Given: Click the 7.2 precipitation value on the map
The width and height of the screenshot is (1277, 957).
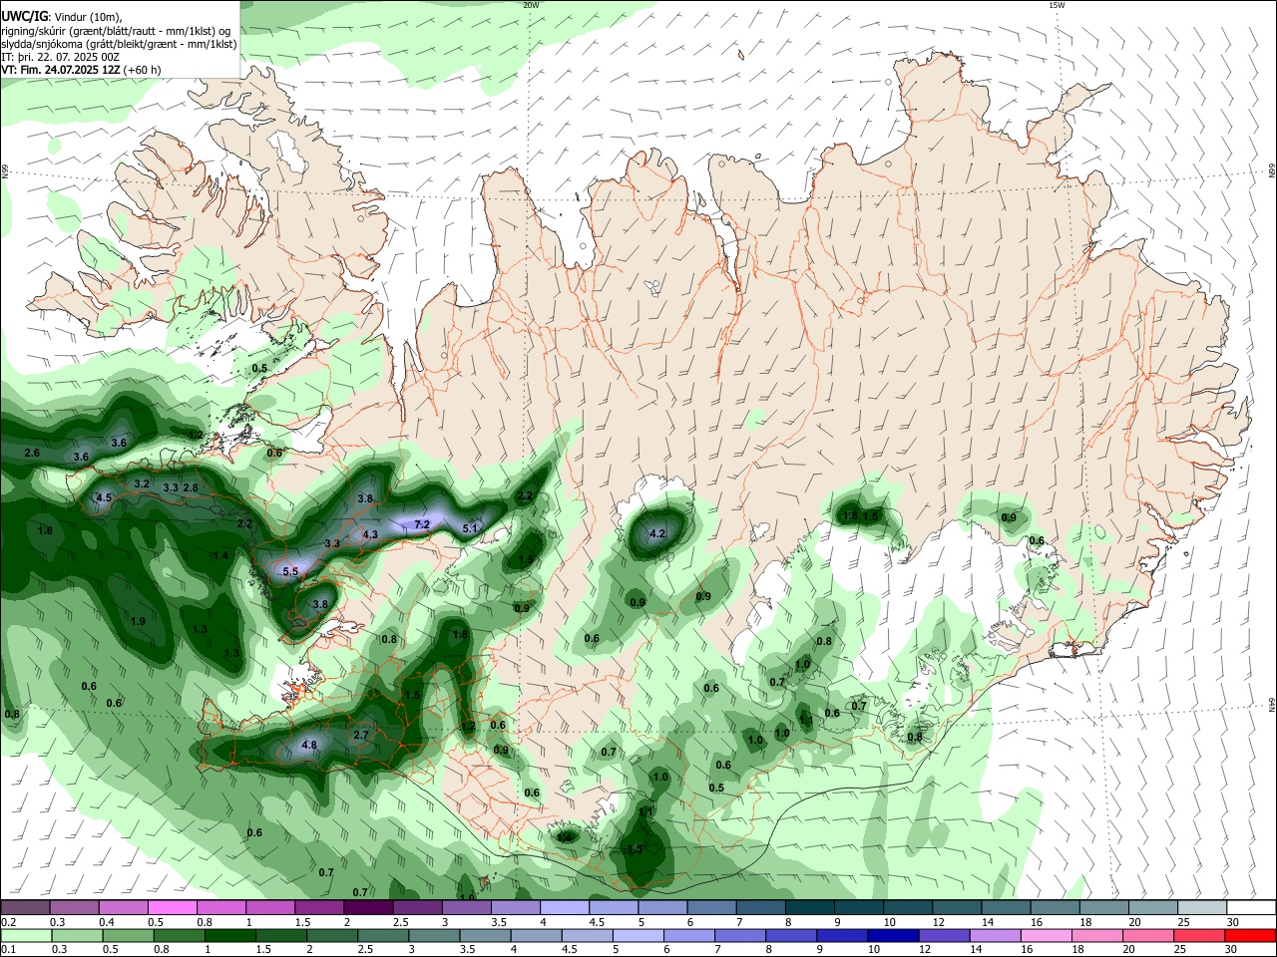Looking at the screenshot, I should (x=421, y=524).
